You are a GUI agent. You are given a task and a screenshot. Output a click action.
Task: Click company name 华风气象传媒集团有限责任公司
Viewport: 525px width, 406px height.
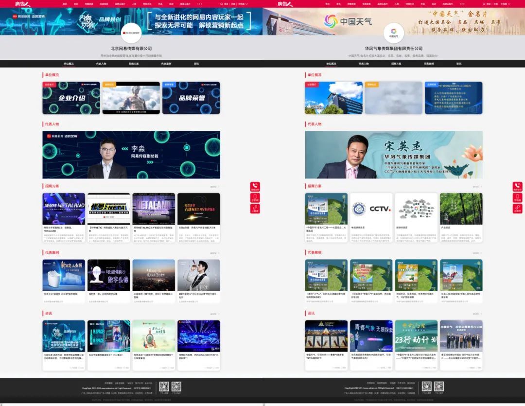coord(394,49)
